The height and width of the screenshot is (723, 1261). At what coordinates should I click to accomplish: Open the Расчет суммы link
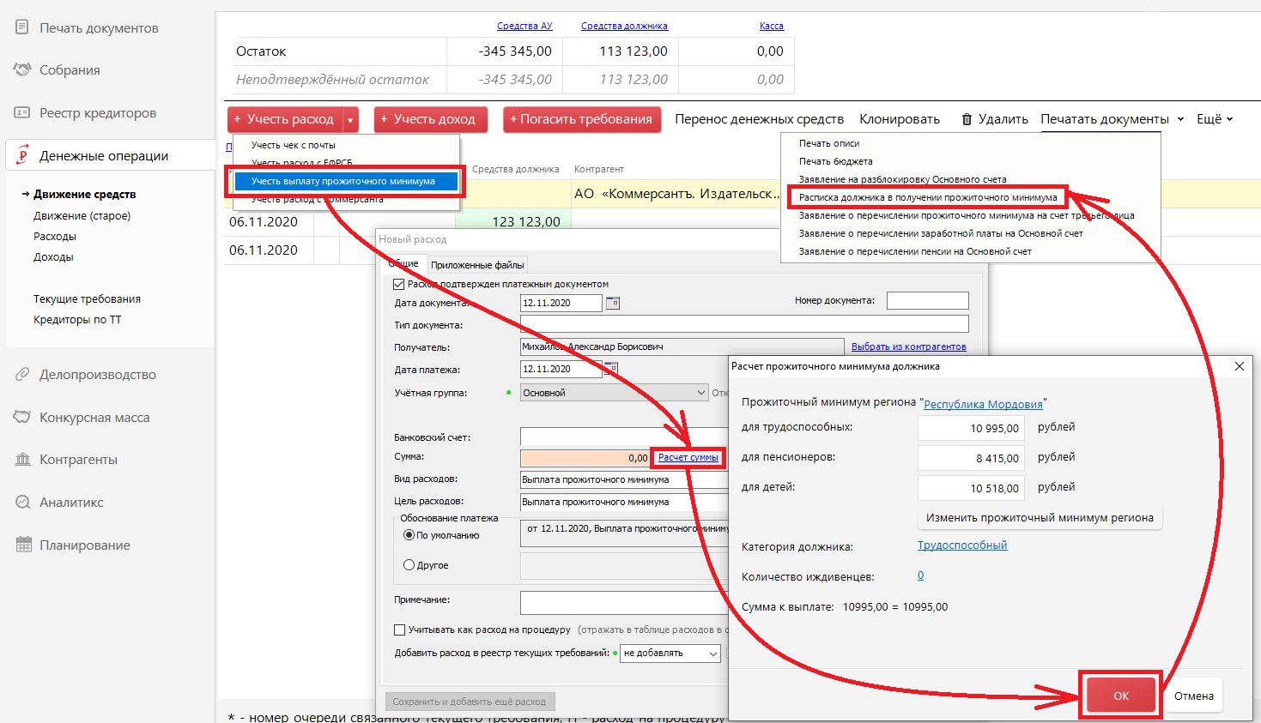pos(688,457)
